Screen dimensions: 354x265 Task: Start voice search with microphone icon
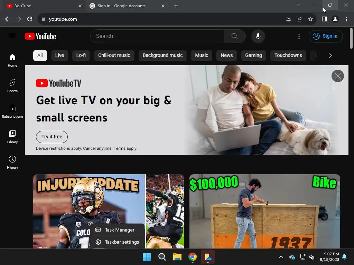pos(258,36)
